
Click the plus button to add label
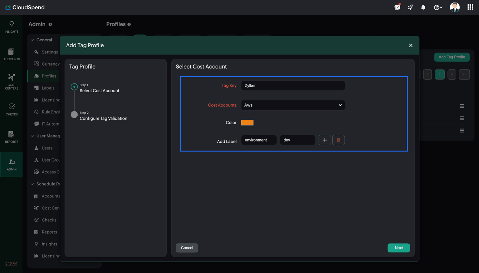pyautogui.click(x=325, y=140)
